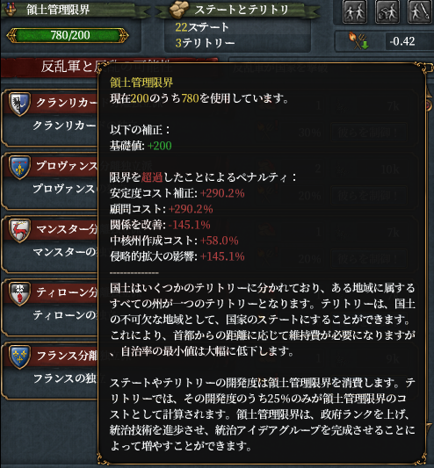
Task: Click the rock icon beside ステートとテリトリー
Action: coord(179,9)
